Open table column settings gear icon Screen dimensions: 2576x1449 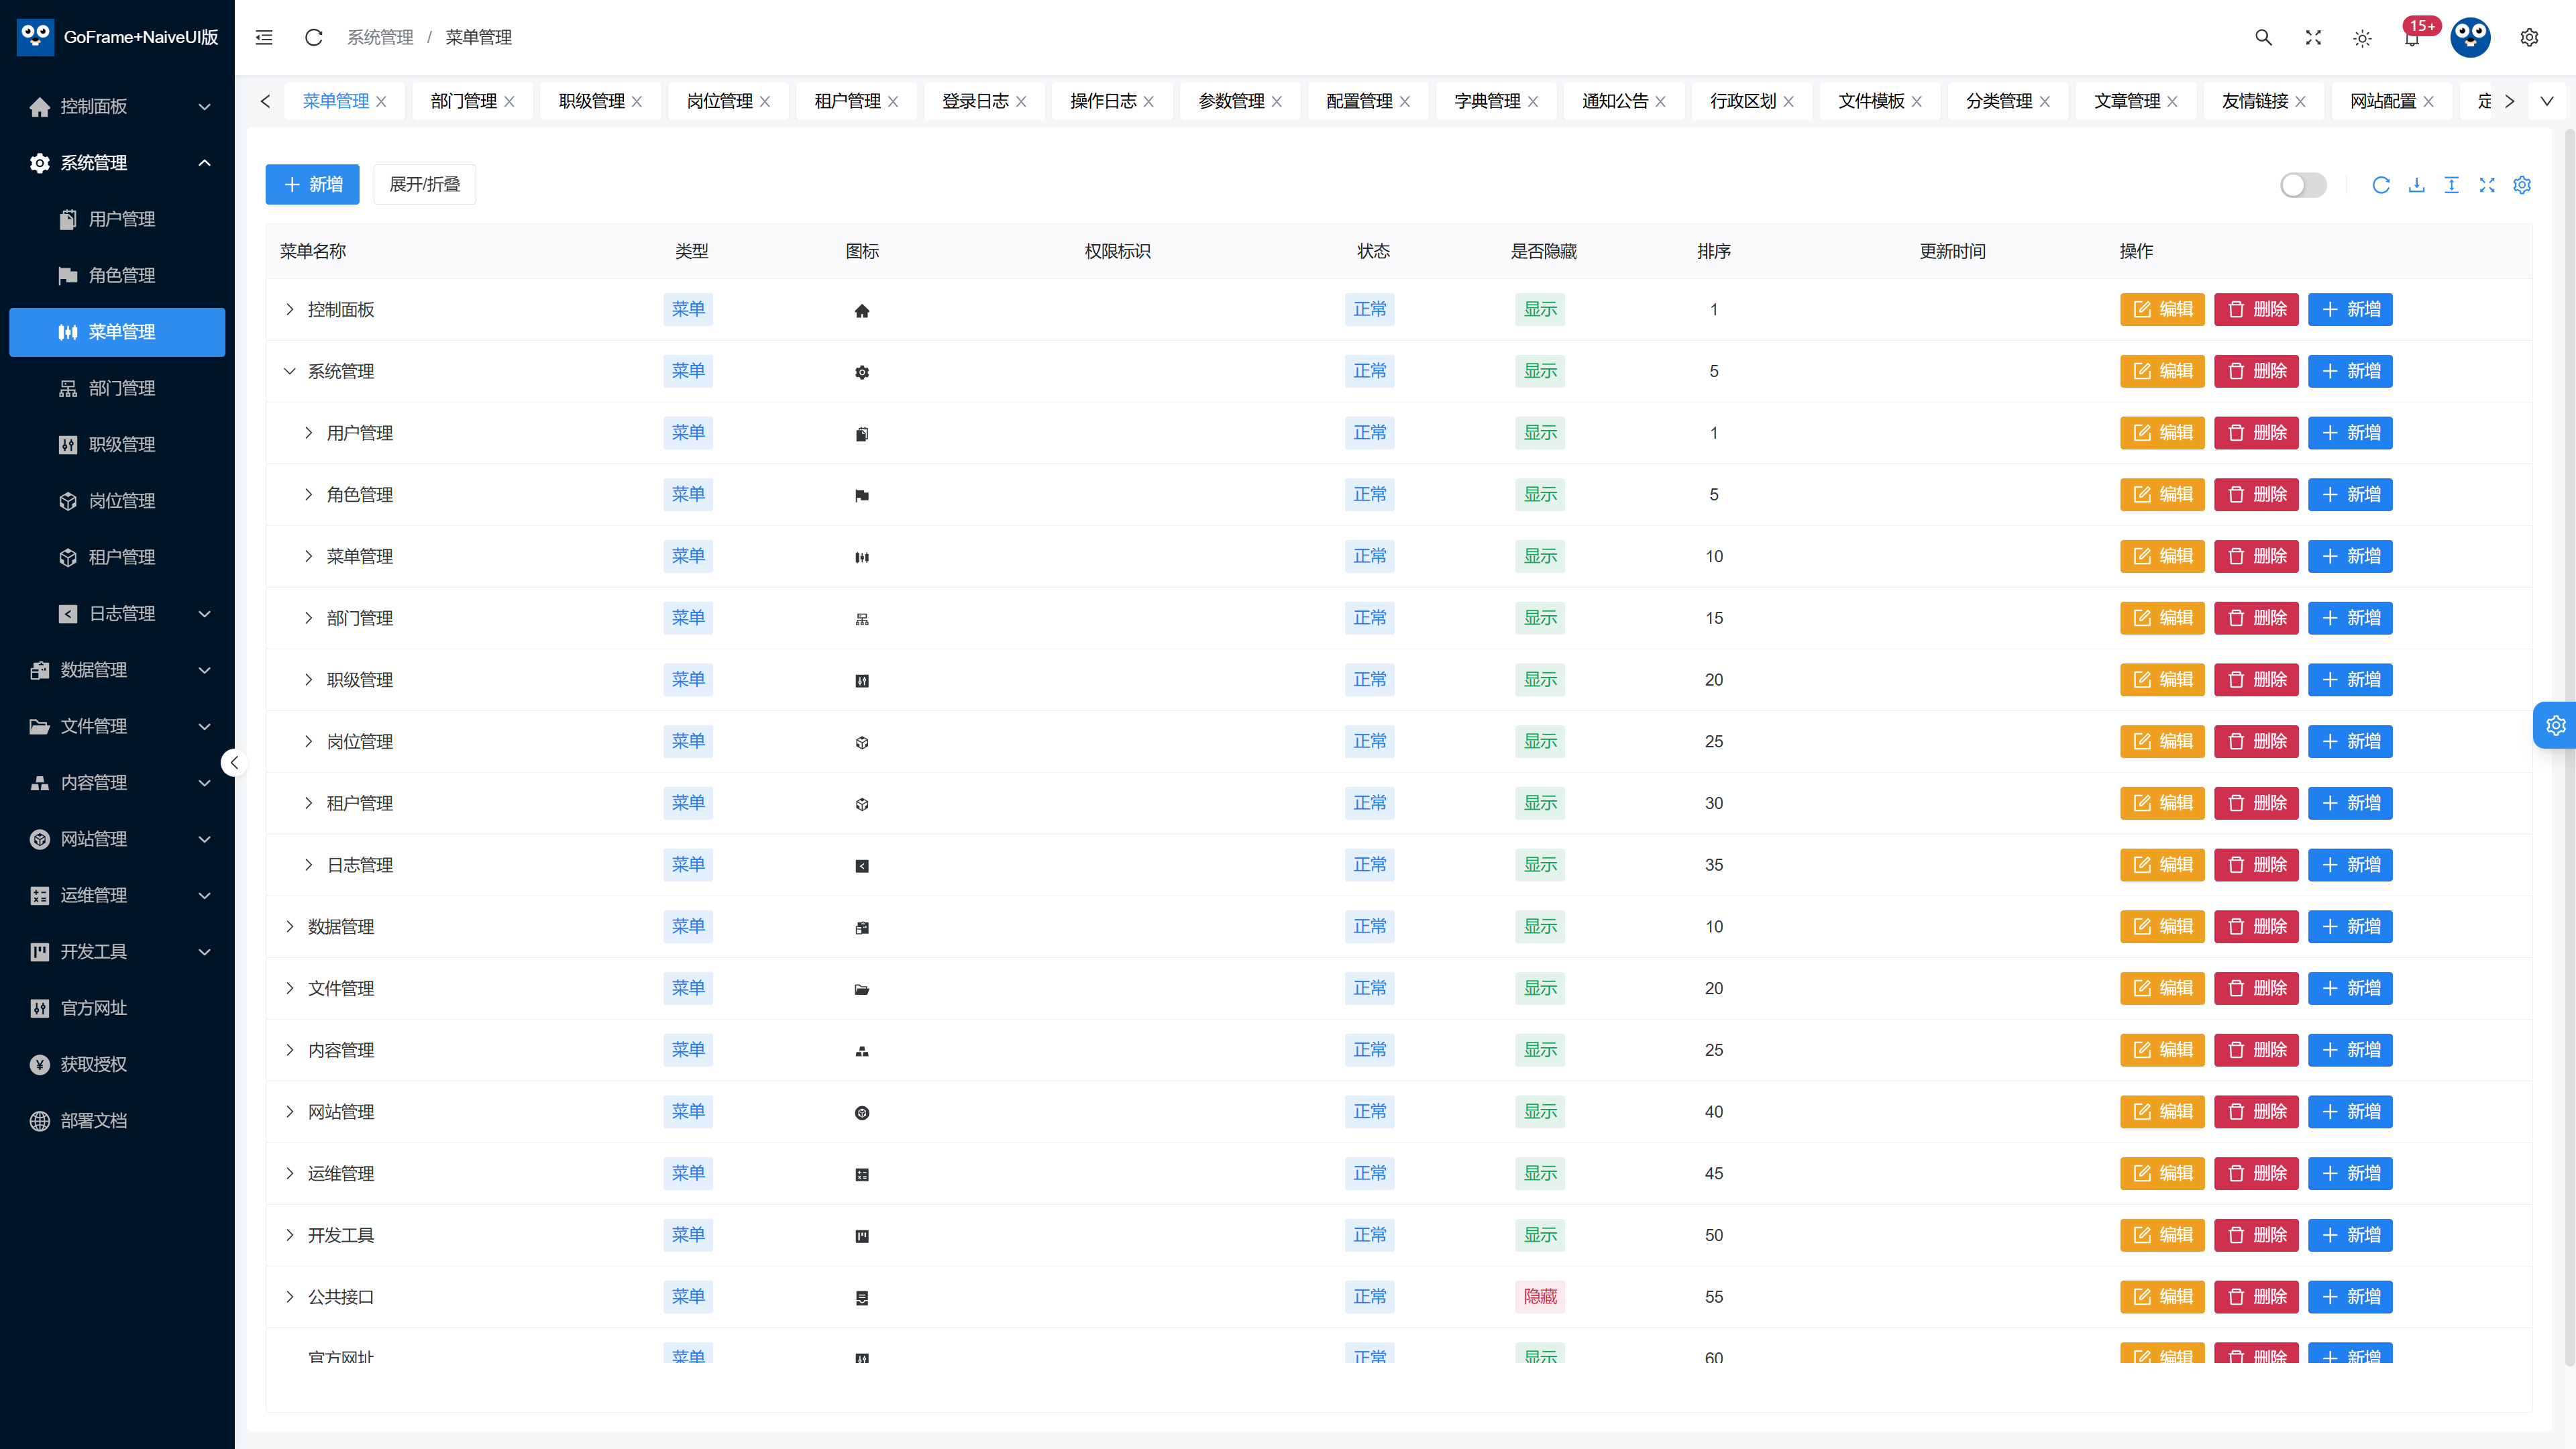pyautogui.click(x=2522, y=185)
